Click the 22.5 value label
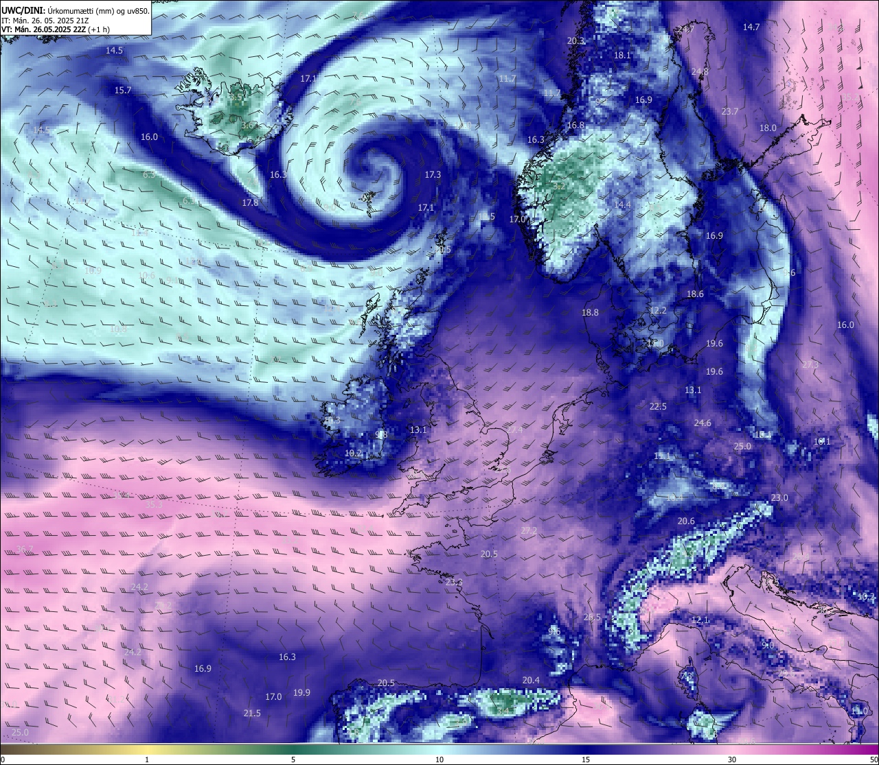879x765 pixels. [658, 407]
